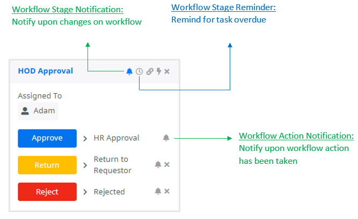Click the stage notification bell in HOD Approval header
The width and height of the screenshot is (358, 219).
click(129, 71)
